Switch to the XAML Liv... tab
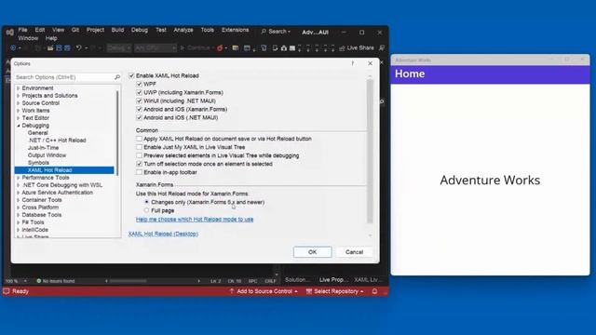Screen dimensions: 596x335 pos(368,279)
